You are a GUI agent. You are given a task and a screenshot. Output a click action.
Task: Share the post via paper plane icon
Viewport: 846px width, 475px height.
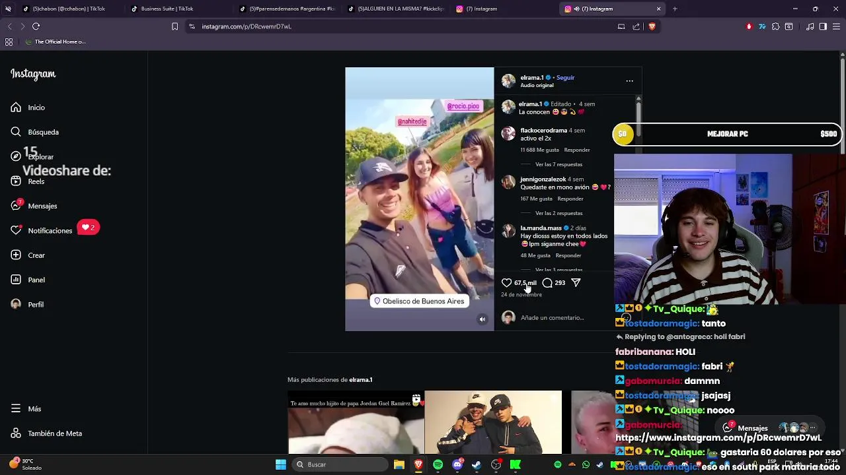pyautogui.click(x=576, y=282)
